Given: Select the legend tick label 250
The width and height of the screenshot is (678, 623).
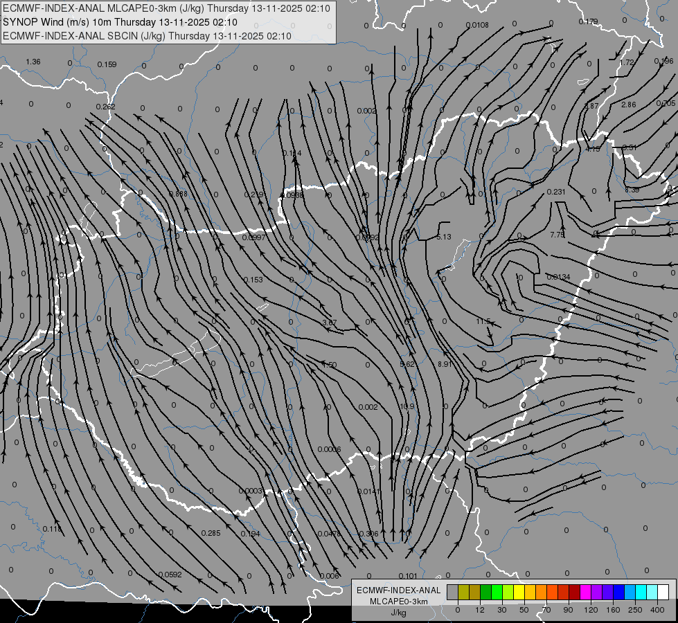Looking at the screenshot, I should coord(635,610).
